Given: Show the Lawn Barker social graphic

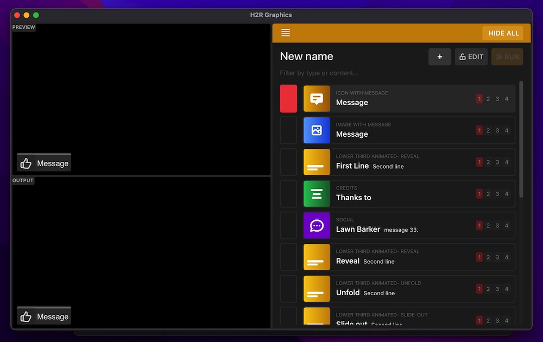Looking at the screenshot, I should point(288,226).
